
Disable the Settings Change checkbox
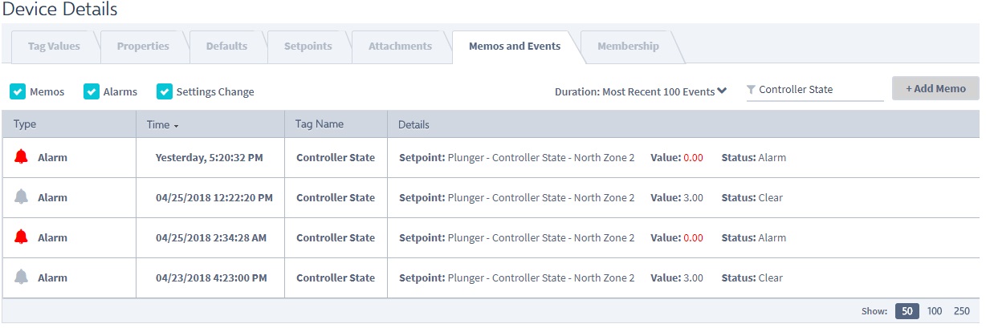click(x=165, y=91)
